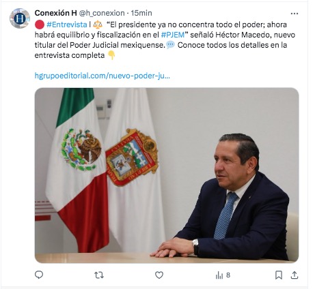315x289 pixels.
Task: Click the red circle emoji before #Entrevista
Action: (x=40, y=25)
